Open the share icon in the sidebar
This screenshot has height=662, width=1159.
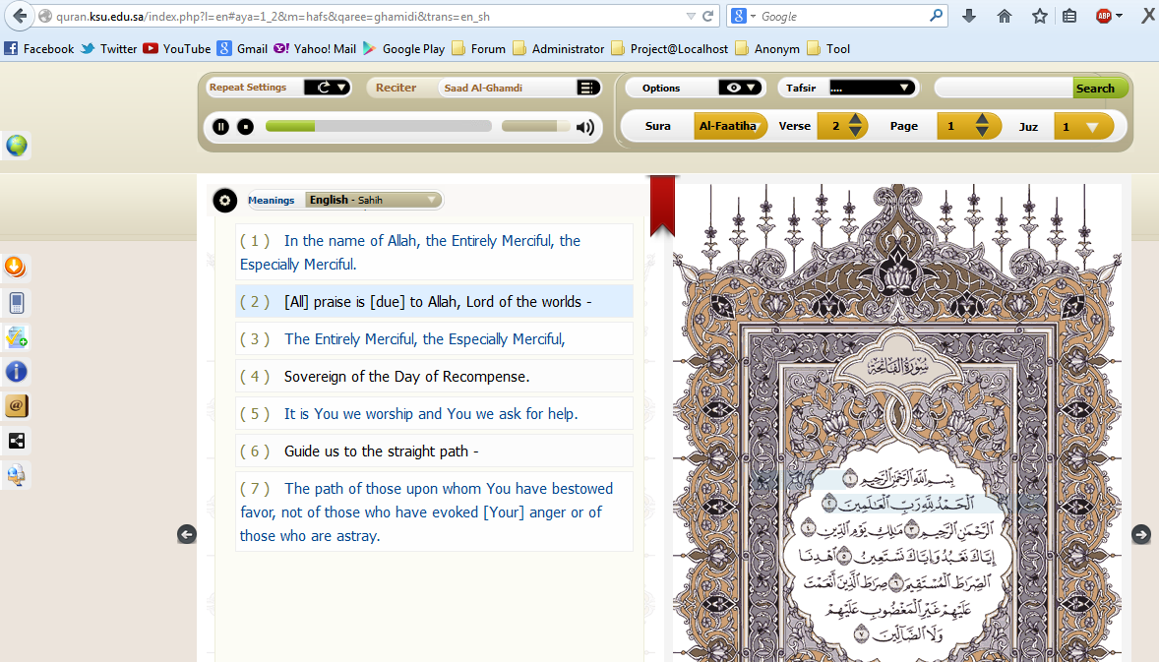tap(16, 441)
